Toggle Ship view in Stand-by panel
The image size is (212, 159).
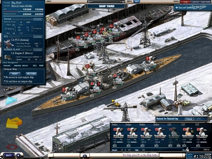pyautogui.click(x=199, y=119)
